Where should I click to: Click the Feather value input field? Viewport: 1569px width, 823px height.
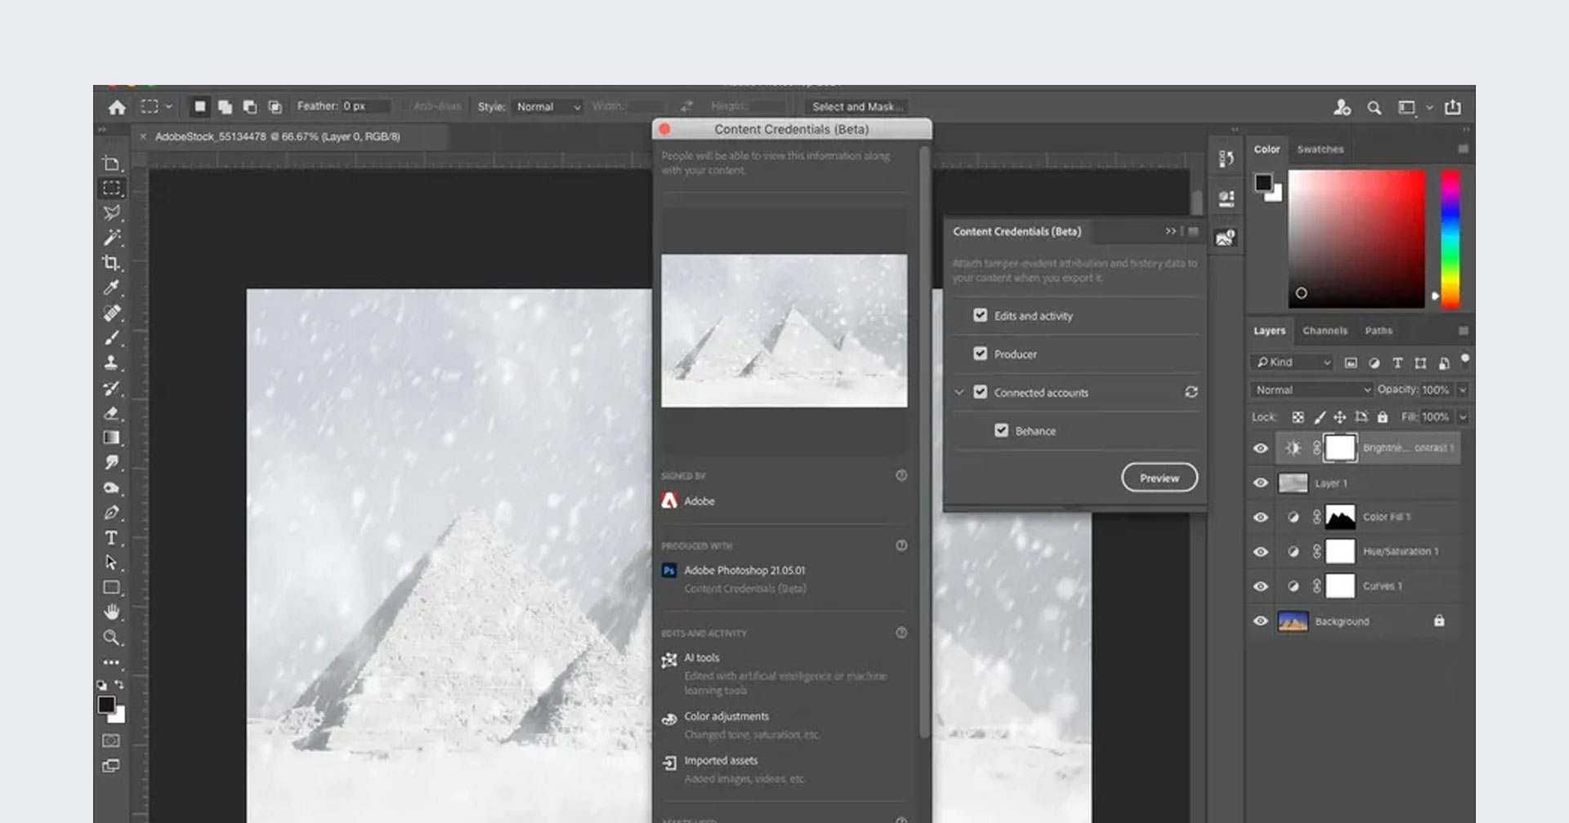(x=365, y=106)
